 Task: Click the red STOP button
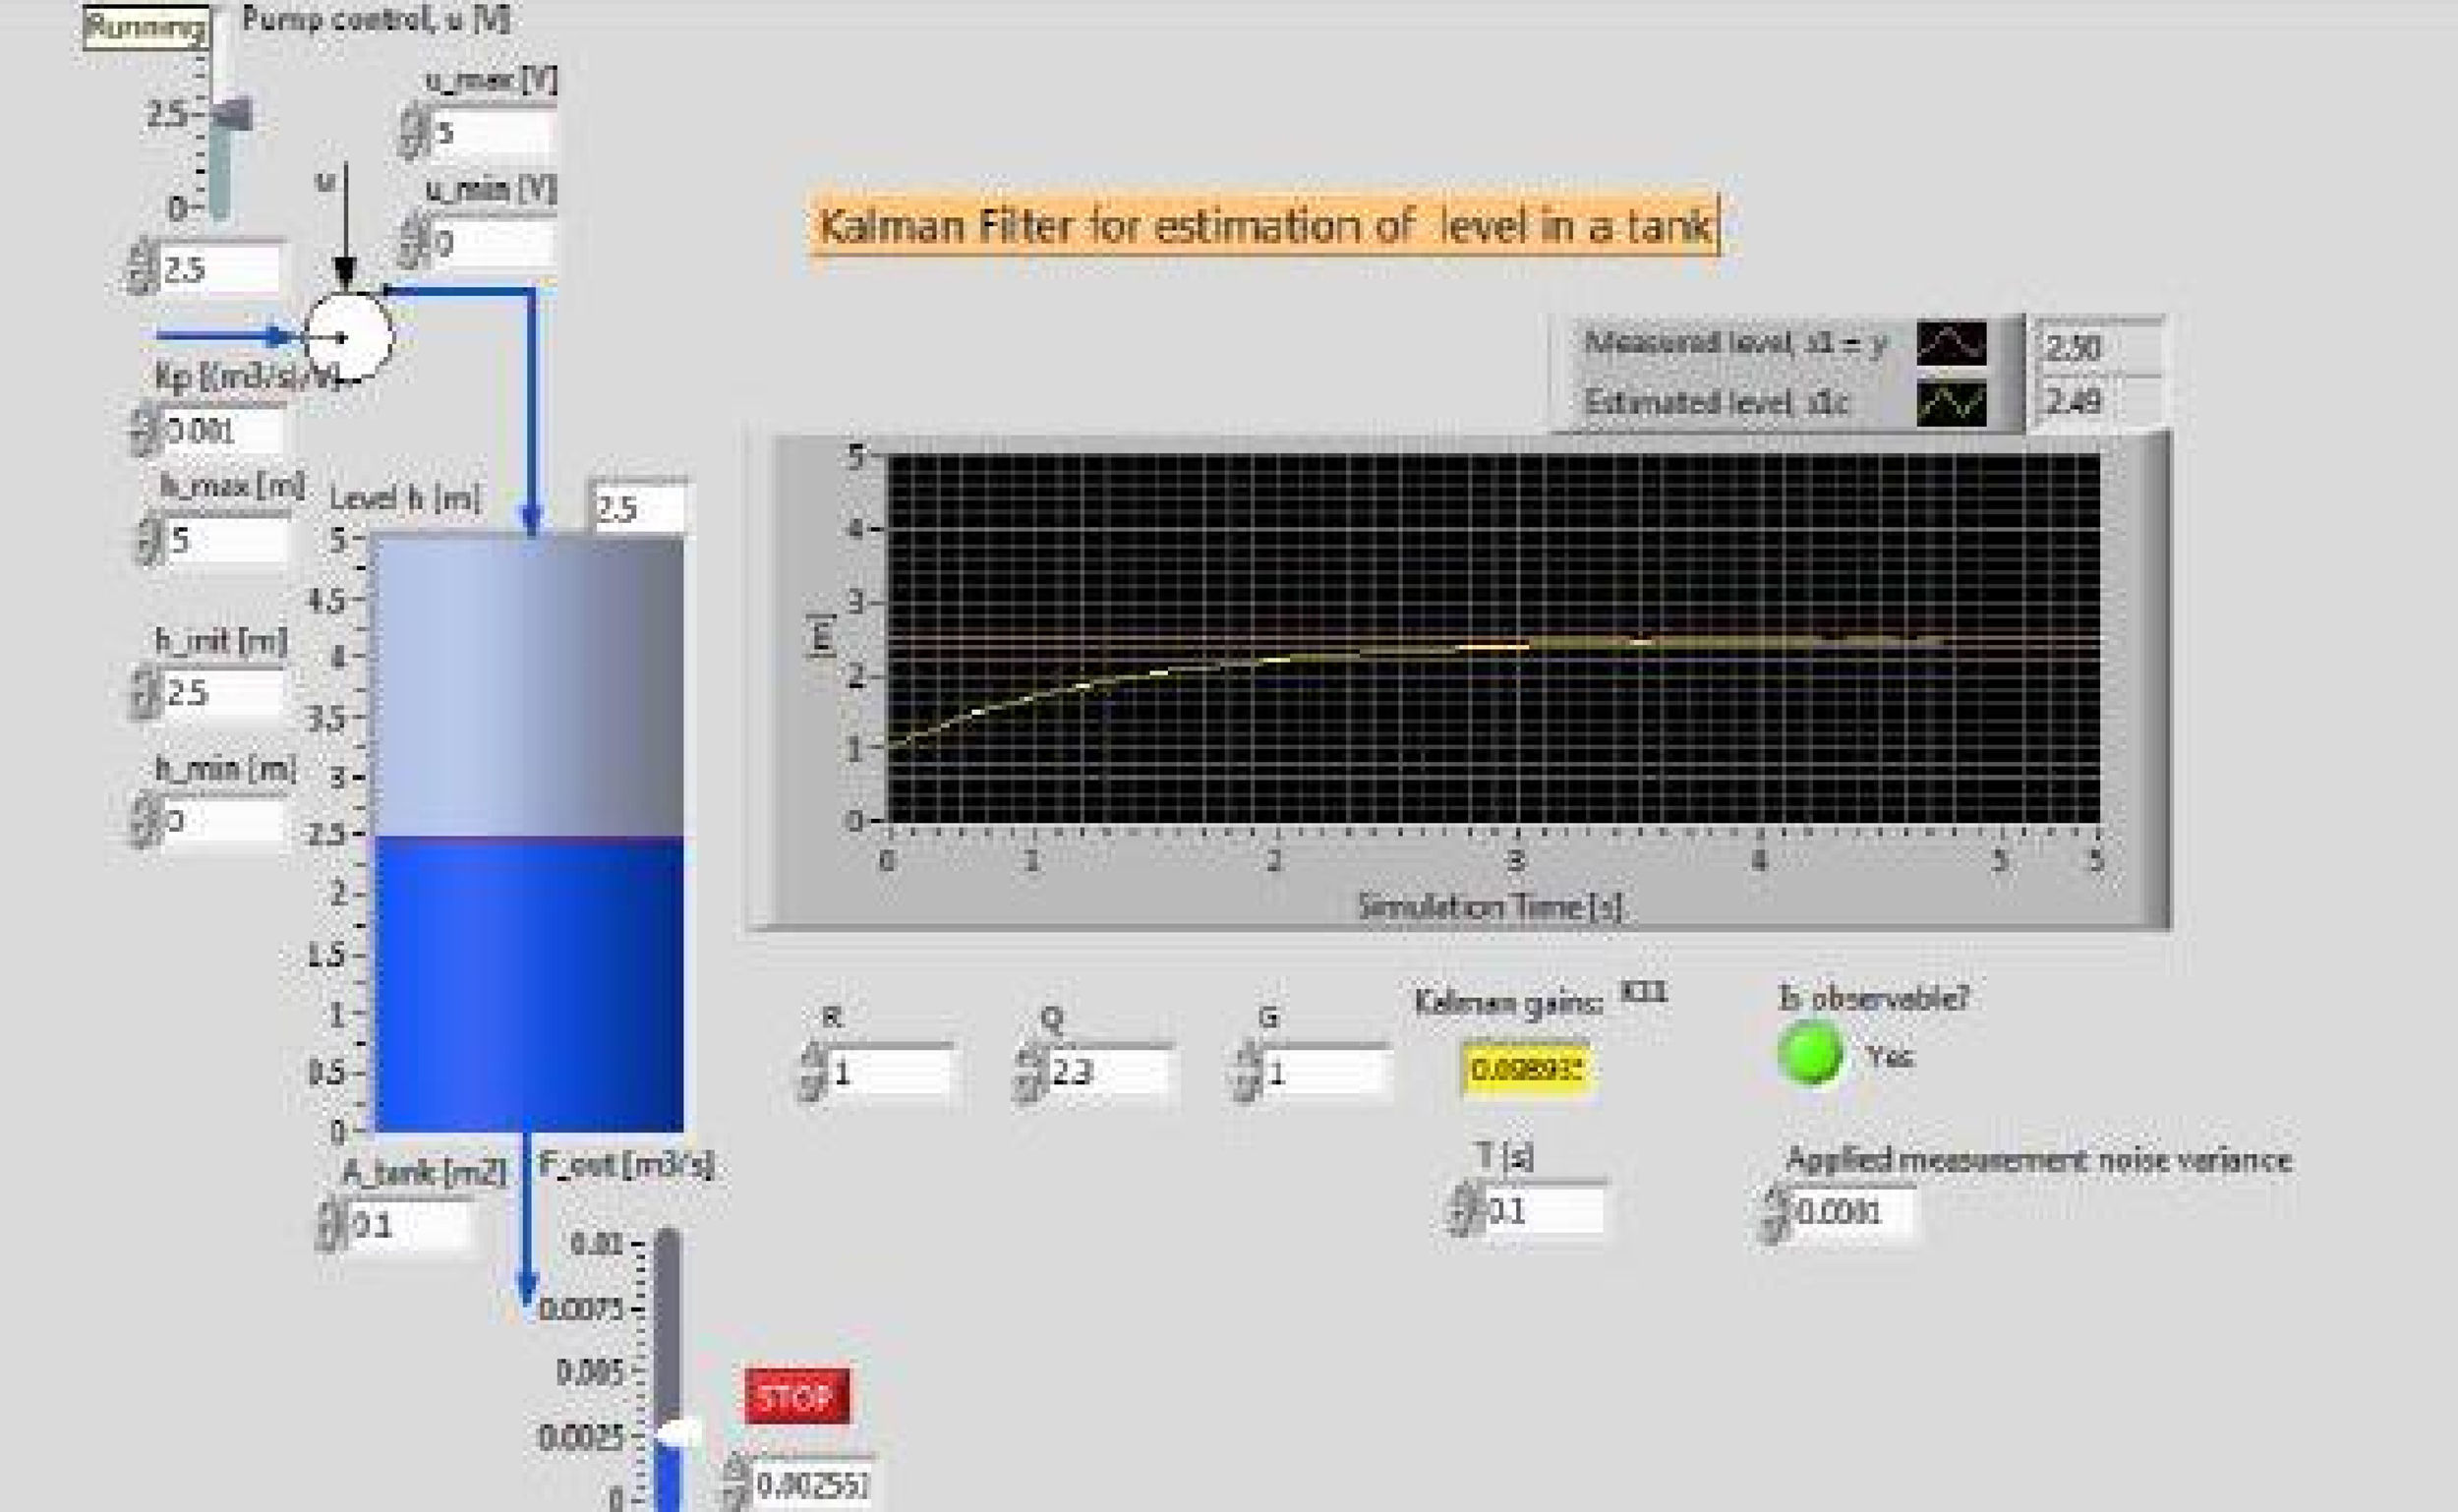[796, 1396]
